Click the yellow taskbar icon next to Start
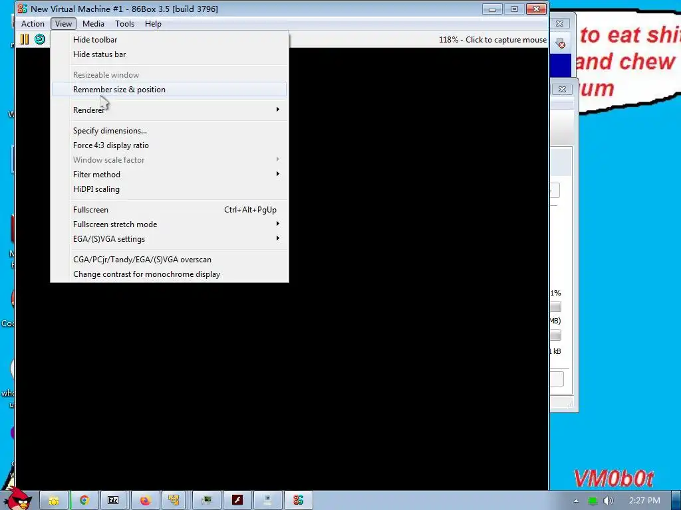The height and width of the screenshot is (510, 681). [54, 501]
